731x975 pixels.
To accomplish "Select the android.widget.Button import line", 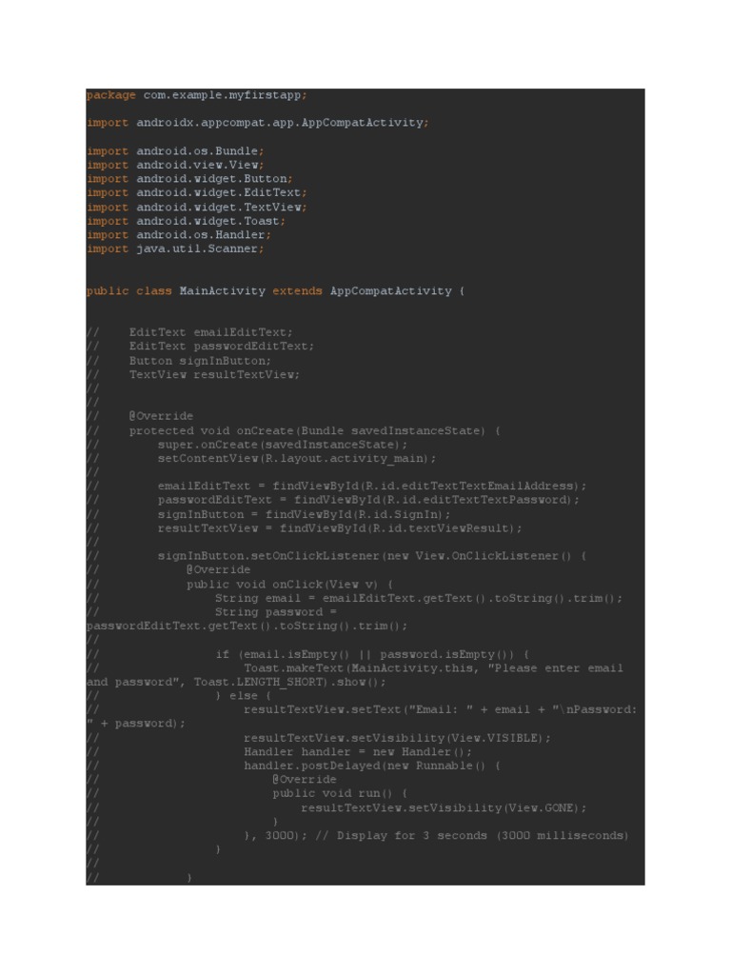I will 189,178.
